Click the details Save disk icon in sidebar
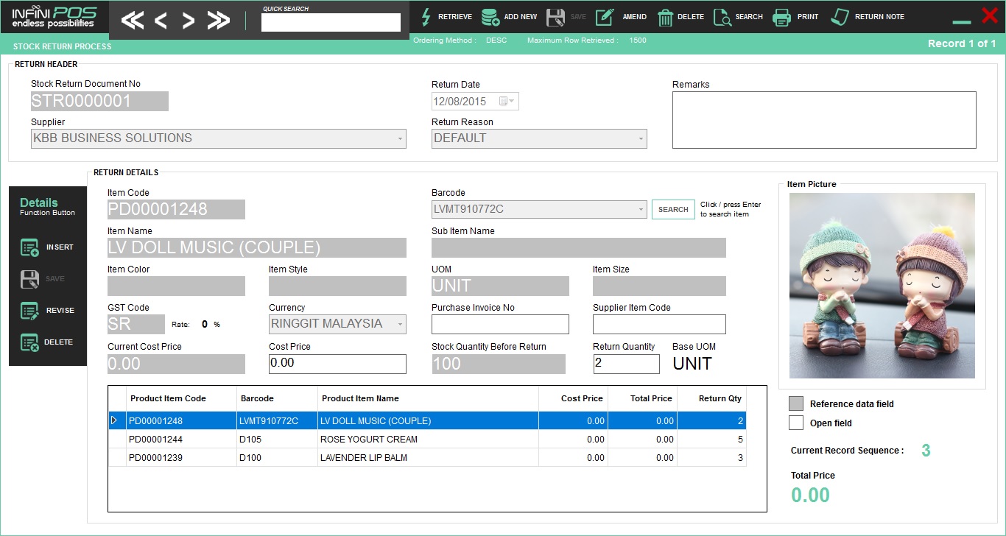This screenshot has height=536, width=1006. pos(29,279)
